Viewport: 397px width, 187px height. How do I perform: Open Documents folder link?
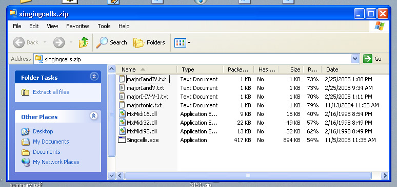click(47, 152)
